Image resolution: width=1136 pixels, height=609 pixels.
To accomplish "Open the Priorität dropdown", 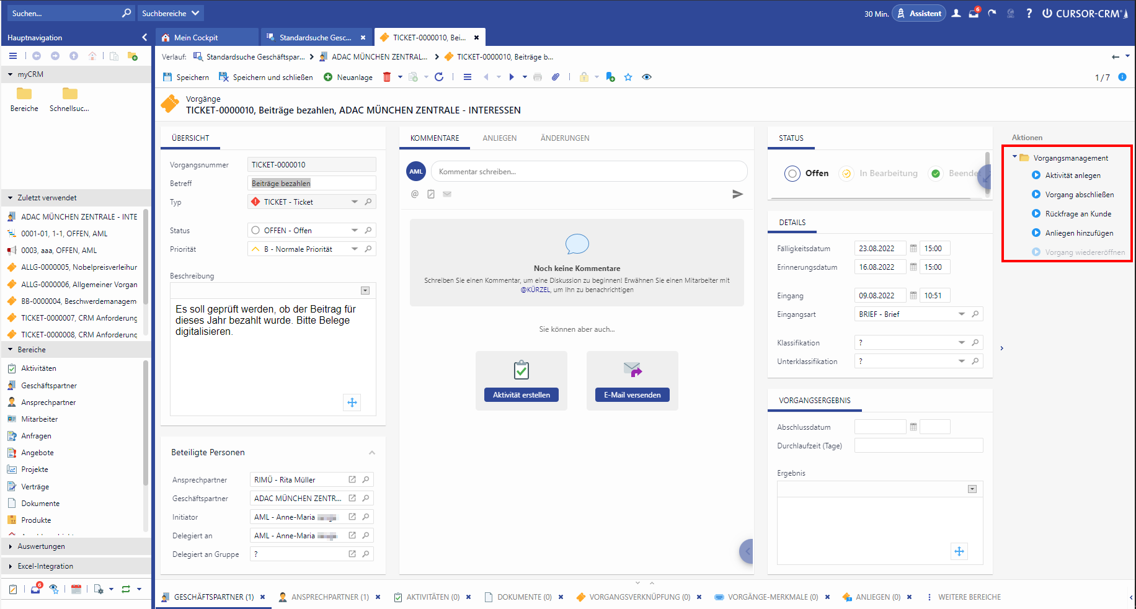I will (355, 249).
